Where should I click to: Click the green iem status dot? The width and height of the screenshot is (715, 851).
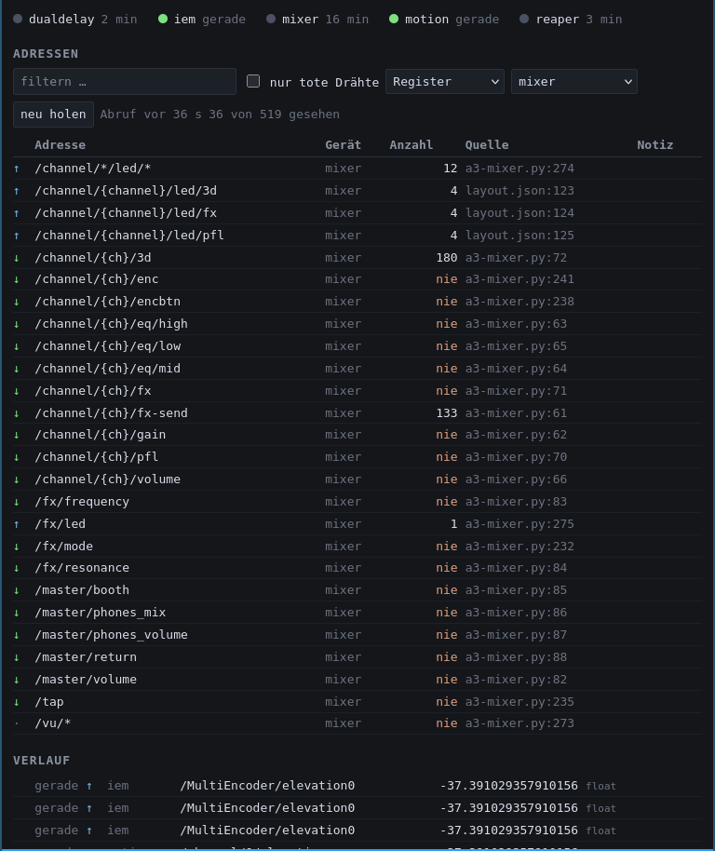point(163,19)
